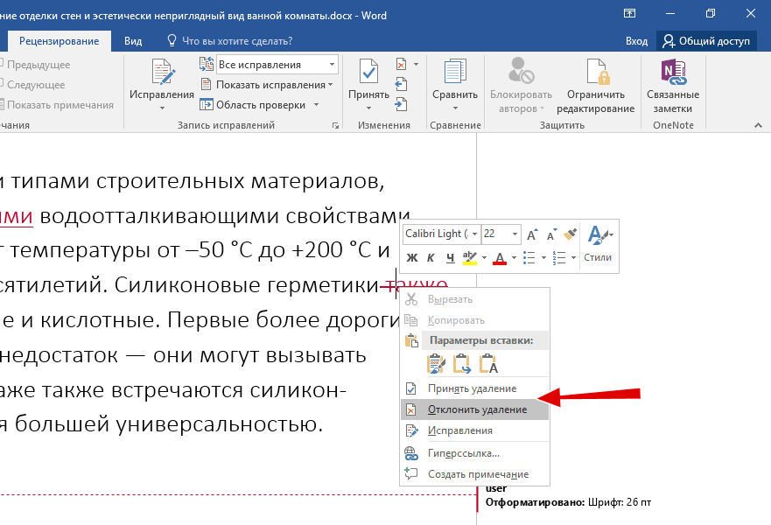Increase font size in mini toolbar
The height and width of the screenshot is (525, 771).
point(532,234)
